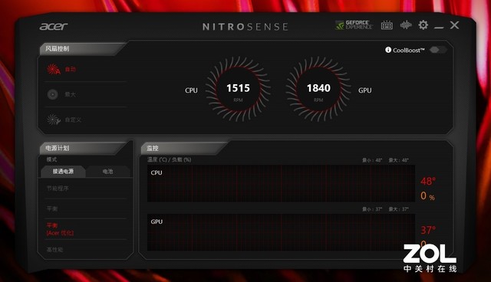Open the settings gear
The image size is (491, 282).
click(x=423, y=25)
